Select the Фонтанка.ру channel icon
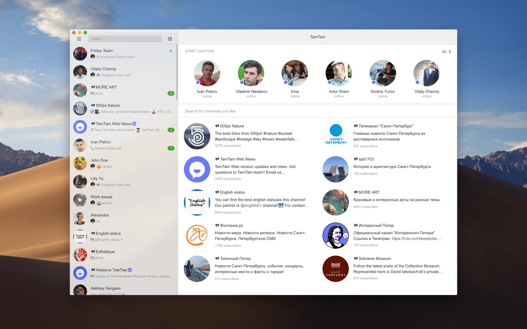The width and height of the screenshot is (527, 329). click(x=197, y=235)
